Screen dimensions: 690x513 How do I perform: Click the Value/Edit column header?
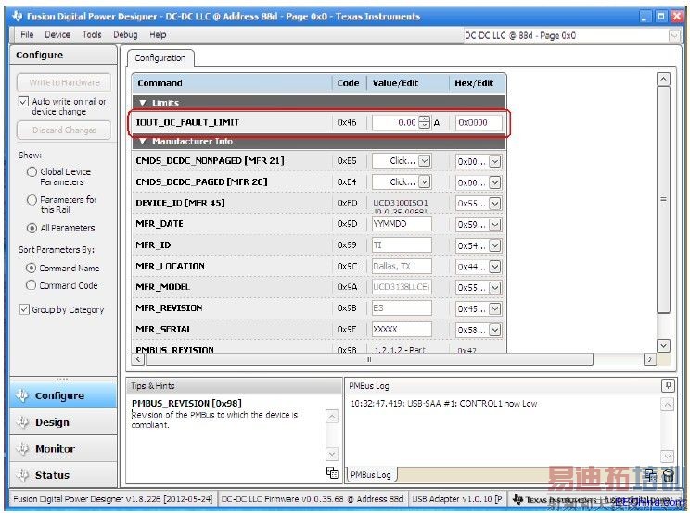coord(407,83)
